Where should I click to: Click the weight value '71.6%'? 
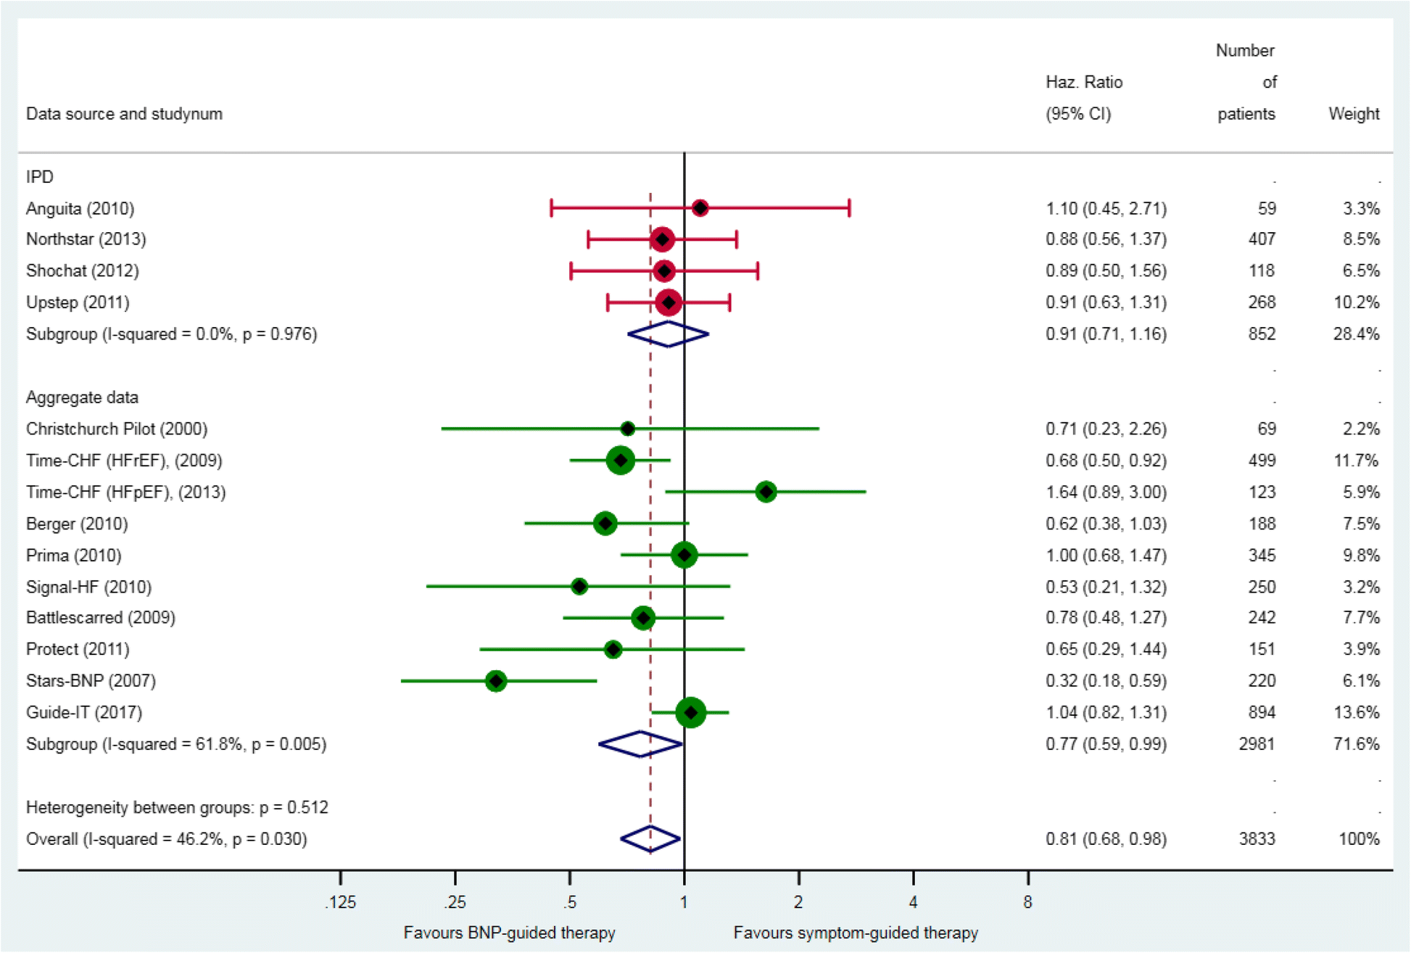point(1357,744)
